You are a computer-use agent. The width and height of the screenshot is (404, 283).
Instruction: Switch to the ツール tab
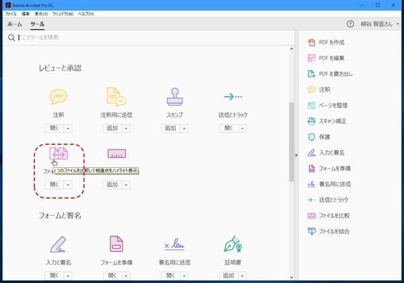pyautogui.click(x=37, y=24)
